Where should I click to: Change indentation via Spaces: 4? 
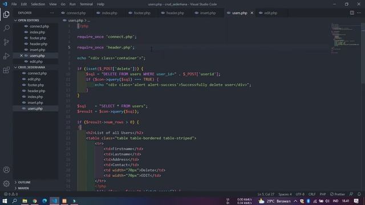point(285,194)
